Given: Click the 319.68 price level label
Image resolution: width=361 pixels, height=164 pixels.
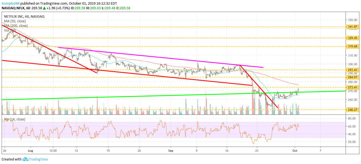Looking at the screenshot, I should coord(353,46).
